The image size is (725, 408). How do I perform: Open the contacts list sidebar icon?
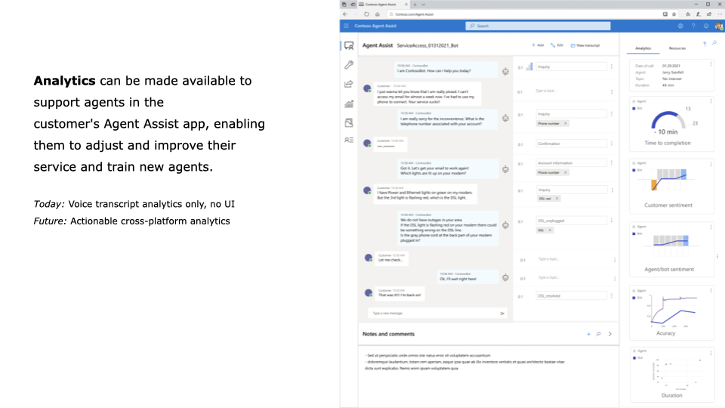coord(349,140)
